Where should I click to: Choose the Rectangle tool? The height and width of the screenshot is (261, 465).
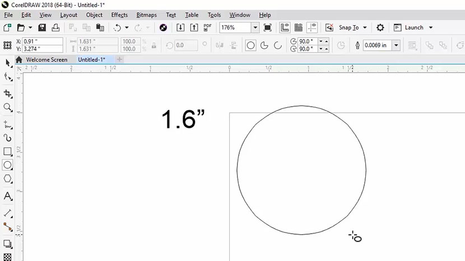pyautogui.click(x=8, y=151)
